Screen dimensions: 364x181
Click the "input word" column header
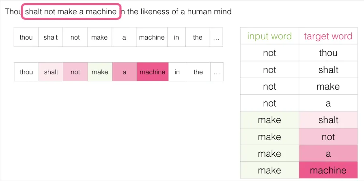pyautogui.click(x=269, y=36)
